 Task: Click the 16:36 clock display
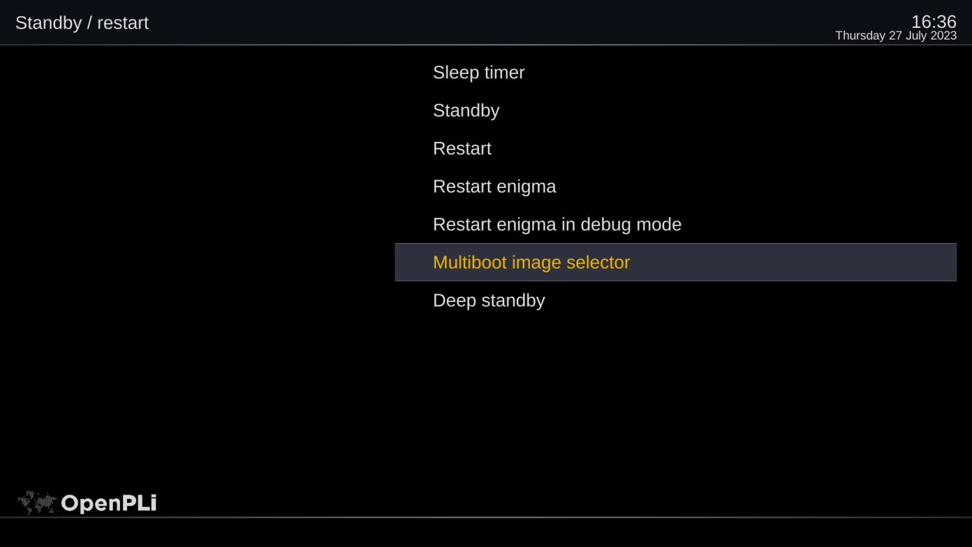(x=933, y=21)
